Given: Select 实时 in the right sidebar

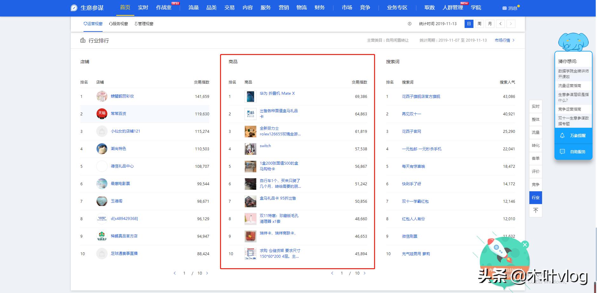Looking at the screenshot, I should tap(536, 106).
